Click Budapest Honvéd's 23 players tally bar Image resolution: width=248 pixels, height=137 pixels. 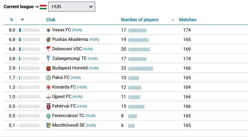[x=140, y=68]
